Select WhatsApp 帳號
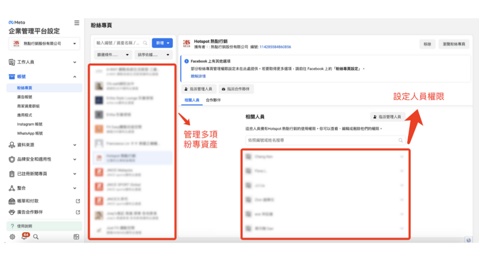This screenshot has height=261, width=479. coord(30,133)
